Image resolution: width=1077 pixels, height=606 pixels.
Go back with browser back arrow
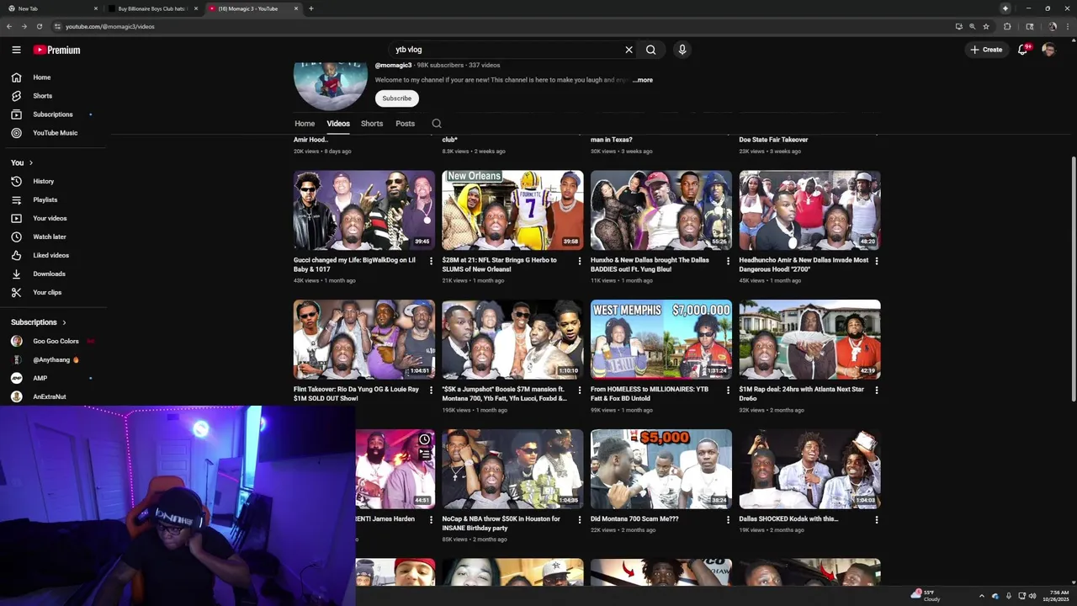click(x=9, y=26)
